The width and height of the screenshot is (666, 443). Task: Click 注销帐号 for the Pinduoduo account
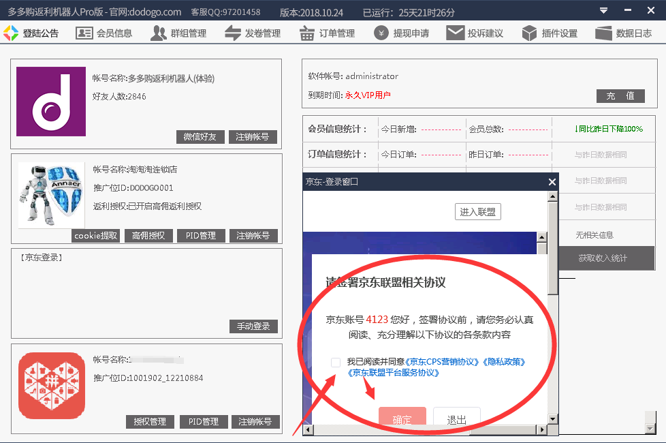pos(255,422)
